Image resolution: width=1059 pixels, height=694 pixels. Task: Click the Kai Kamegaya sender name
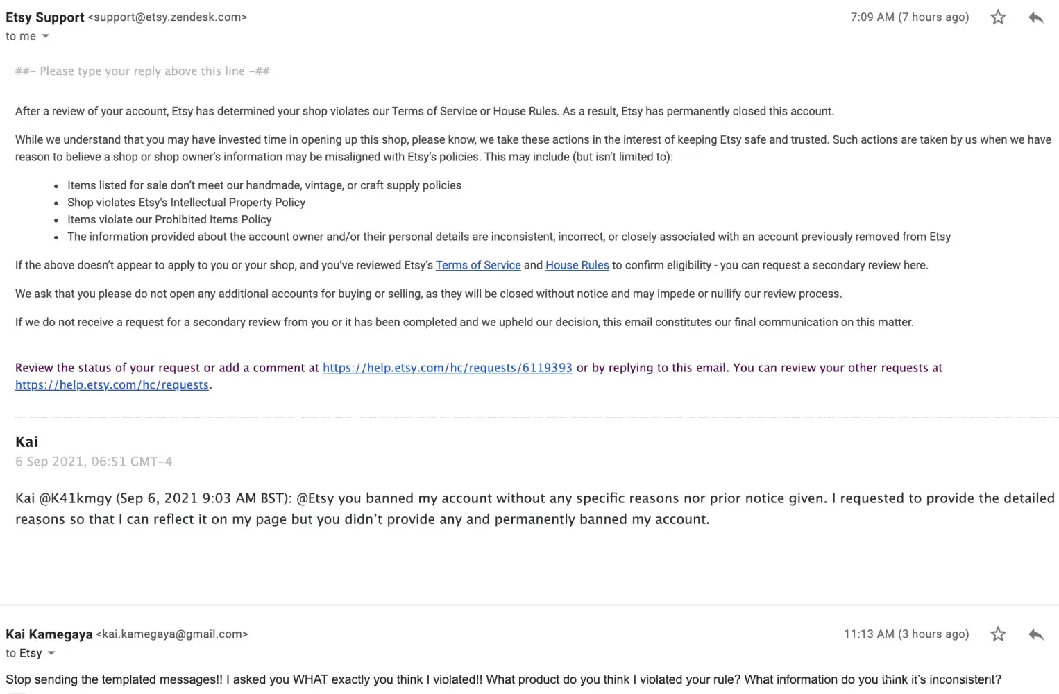[49, 634]
